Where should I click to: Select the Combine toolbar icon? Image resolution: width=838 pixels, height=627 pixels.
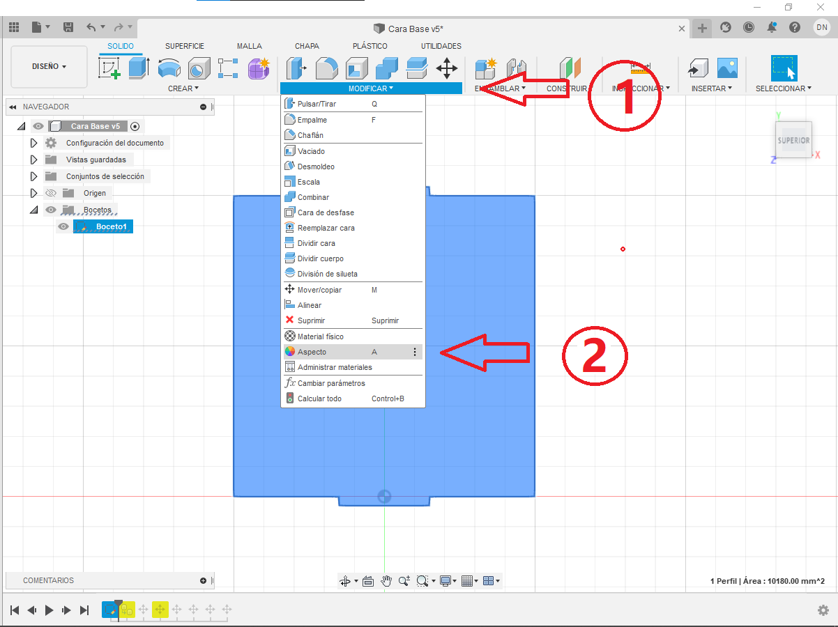pyautogui.click(x=386, y=68)
